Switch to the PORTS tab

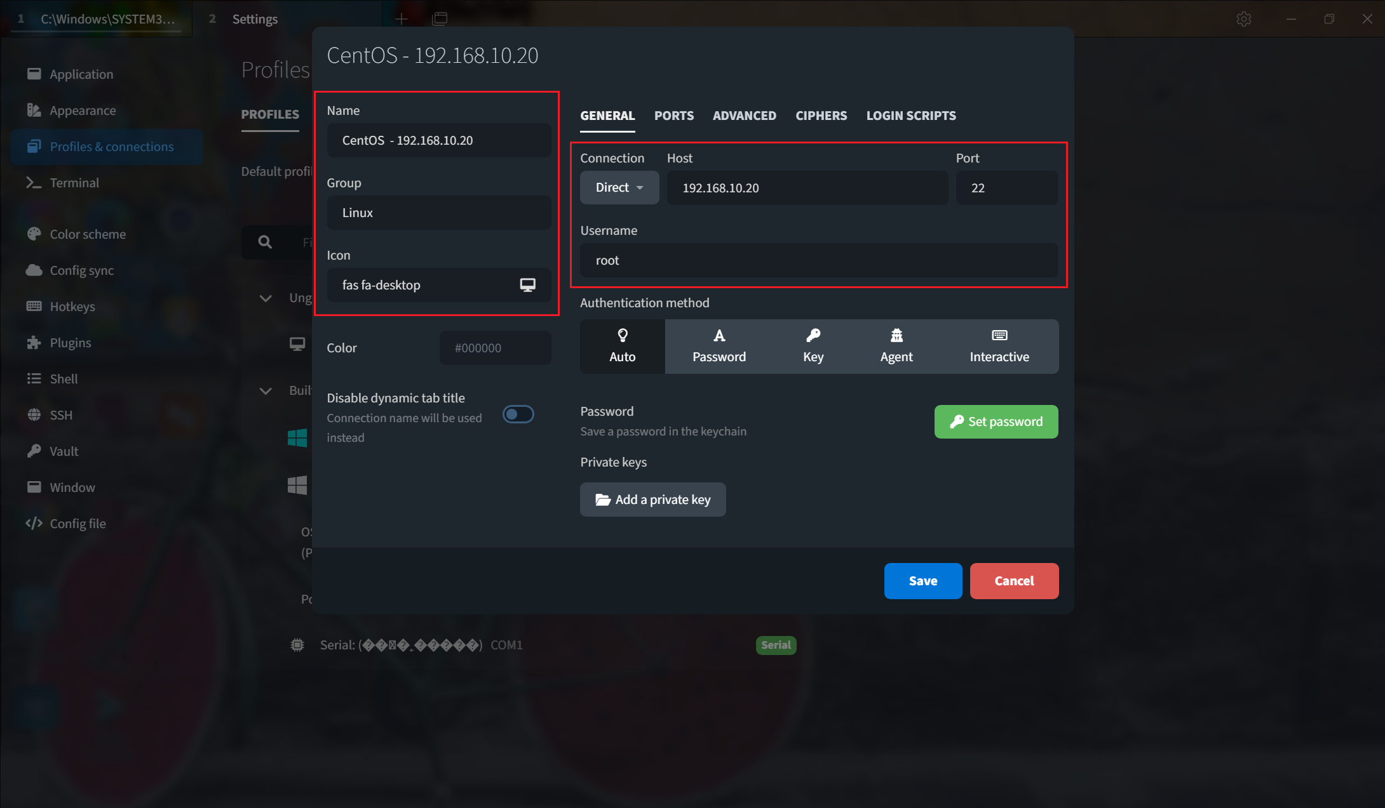pos(673,114)
